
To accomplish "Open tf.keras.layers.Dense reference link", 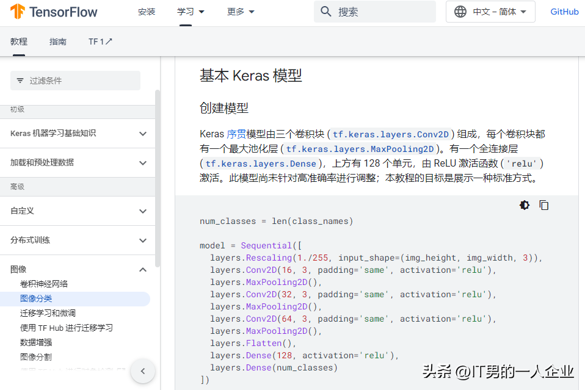I will [x=261, y=164].
